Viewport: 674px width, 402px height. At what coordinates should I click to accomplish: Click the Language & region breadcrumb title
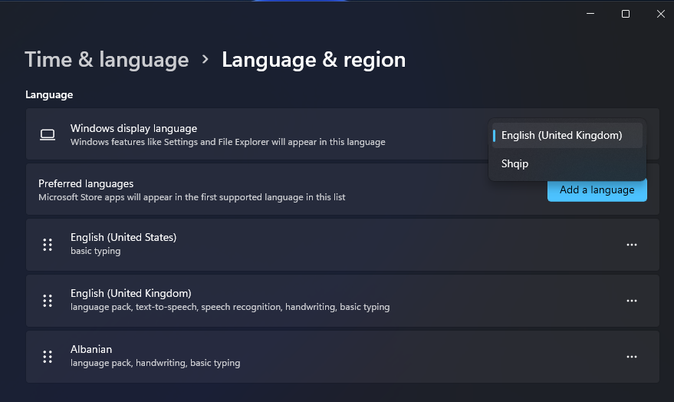[x=314, y=60]
